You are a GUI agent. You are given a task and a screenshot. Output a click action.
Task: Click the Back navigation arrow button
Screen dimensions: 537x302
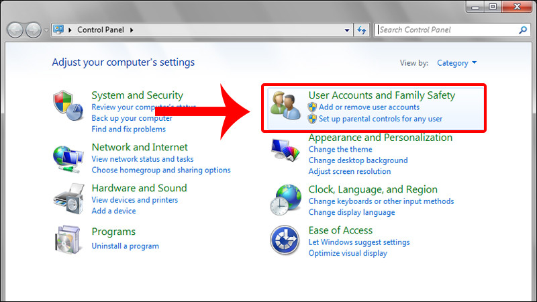(x=15, y=30)
